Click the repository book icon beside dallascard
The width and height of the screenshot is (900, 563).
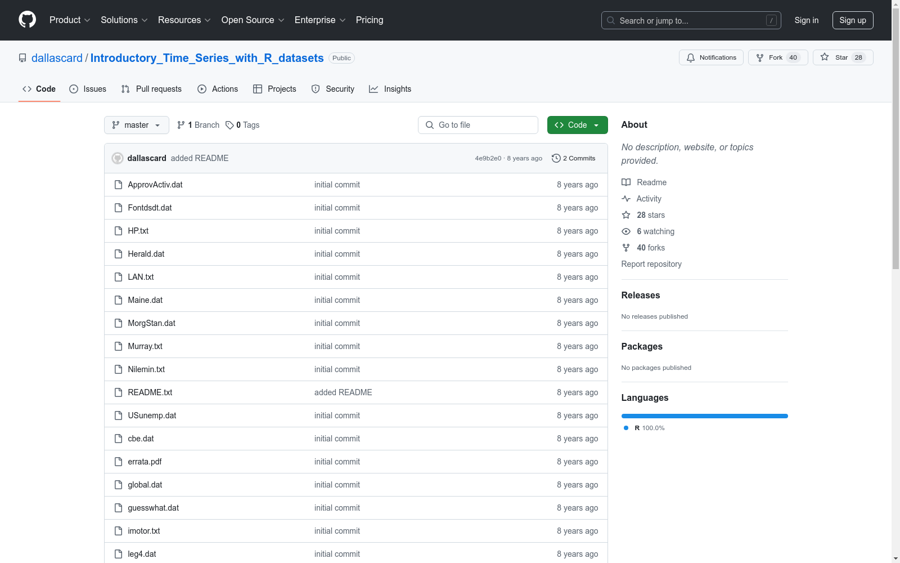(22, 58)
